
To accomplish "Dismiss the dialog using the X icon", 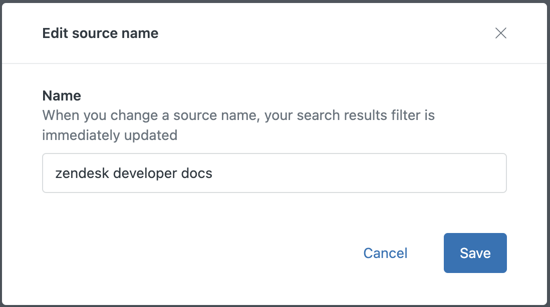I will [500, 33].
